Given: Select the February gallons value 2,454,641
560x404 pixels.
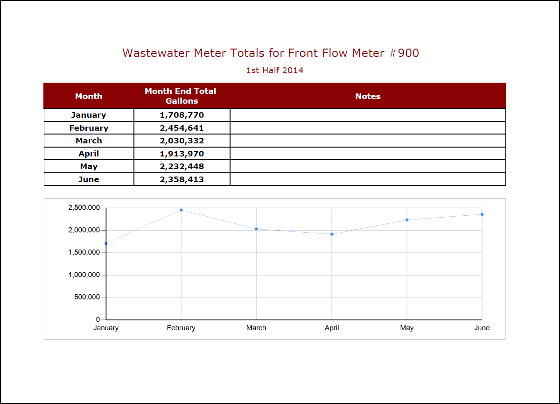Looking at the screenshot, I should pyautogui.click(x=182, y=128).
